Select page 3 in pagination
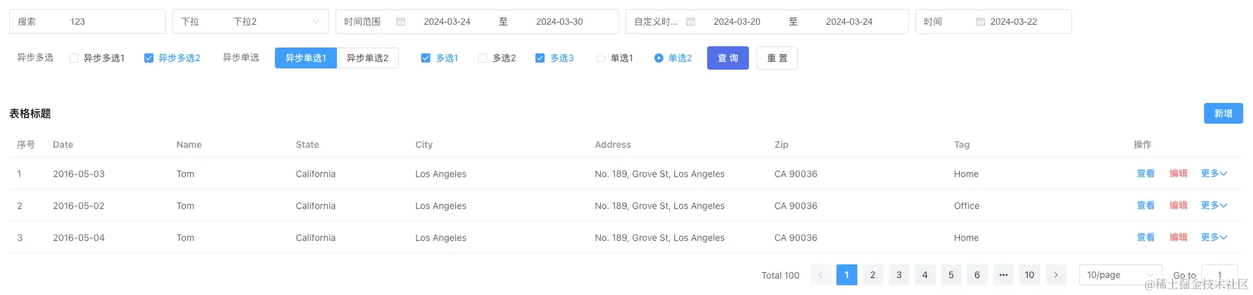The width and height of the screenshot is (1253, 295). point(899,275)
